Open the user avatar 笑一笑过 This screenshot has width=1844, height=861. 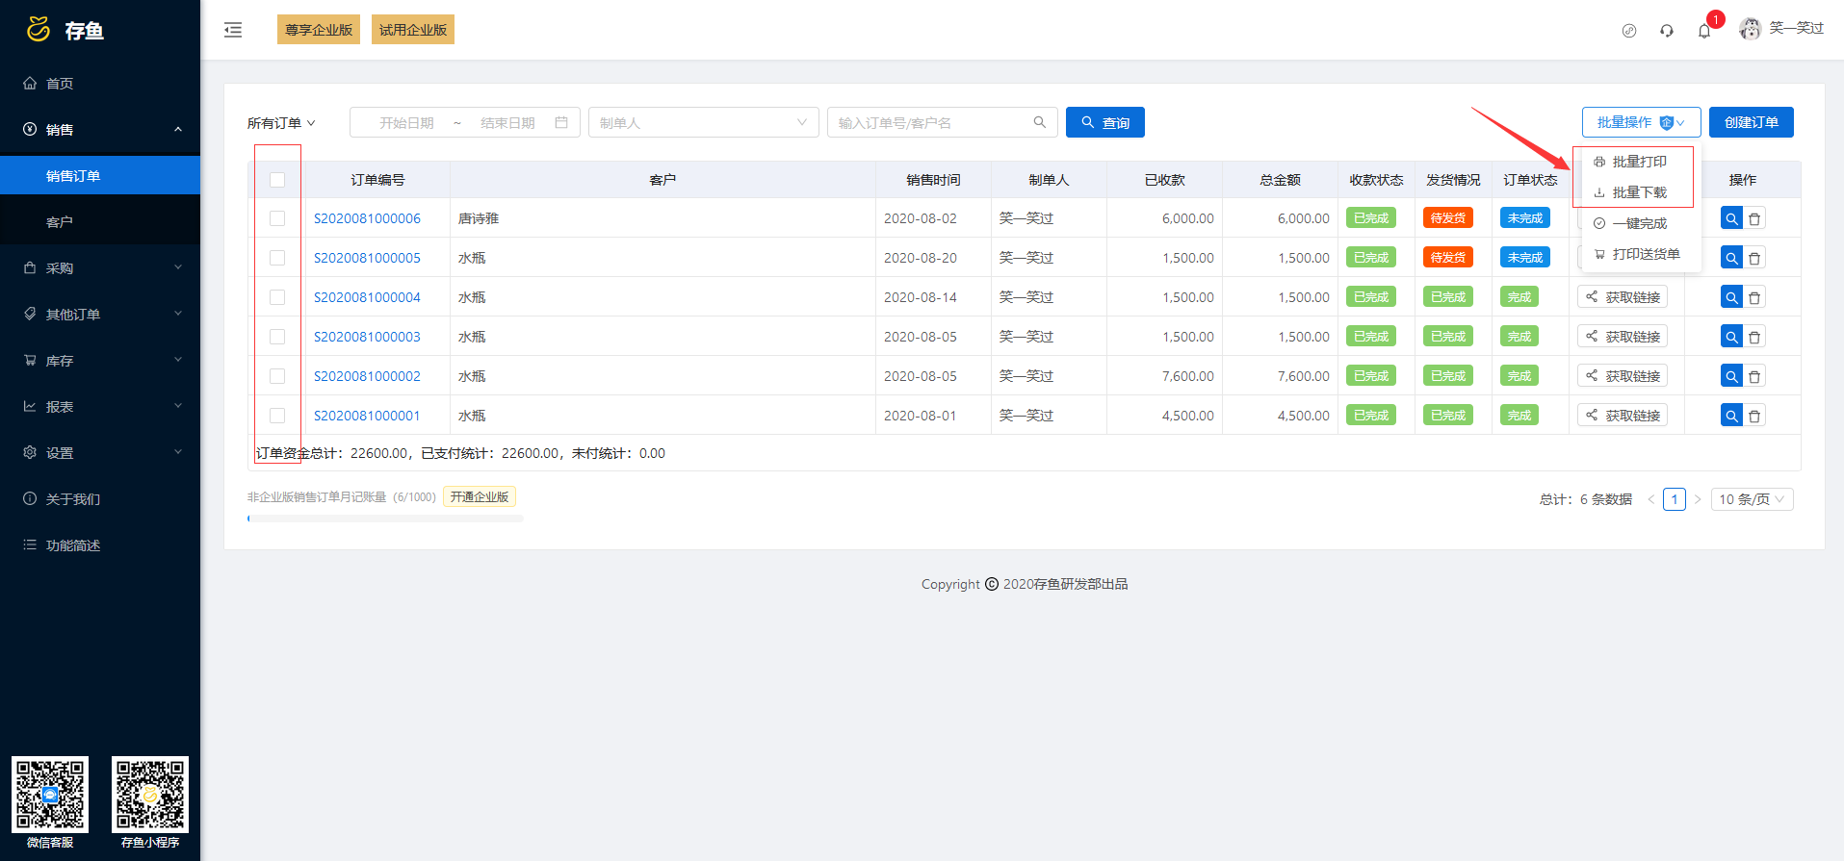click(x=1781, y=29)
